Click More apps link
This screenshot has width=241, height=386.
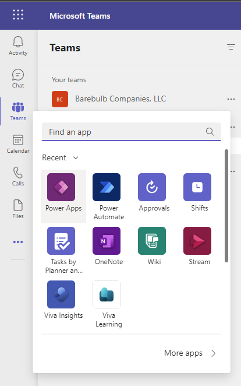click(190, 353)
